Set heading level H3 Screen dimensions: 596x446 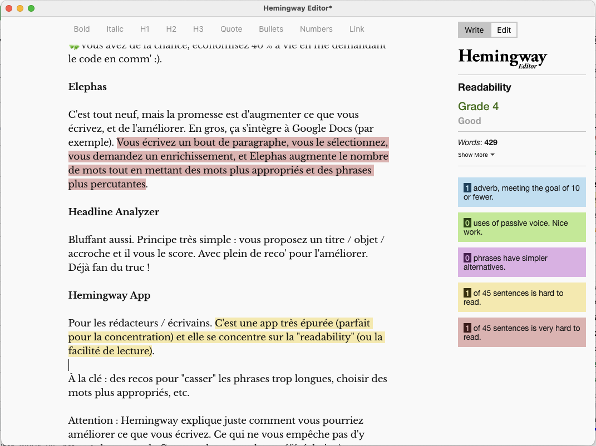(198, 29)
